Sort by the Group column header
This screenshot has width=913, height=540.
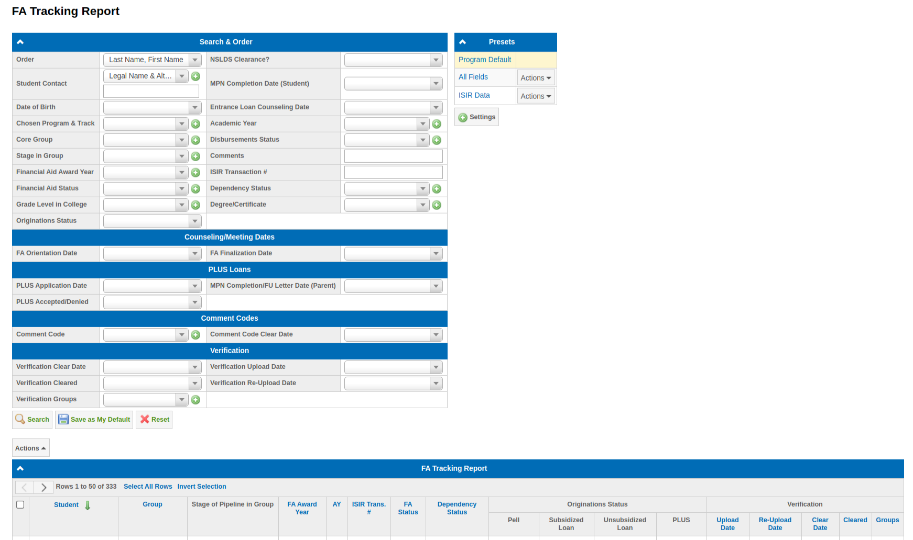pos(153,504)
